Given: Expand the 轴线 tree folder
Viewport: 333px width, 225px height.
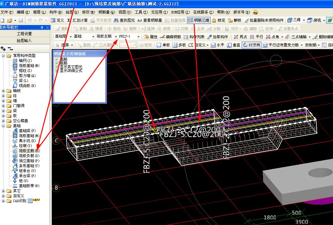Looking at the screenshot, I should [x=3, y=91].
